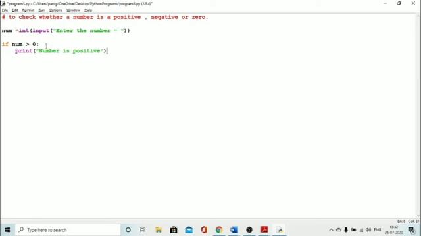This screenshot has width=421, height=236.
Task: Open the Format menu
Action: [x=28, y=10]
